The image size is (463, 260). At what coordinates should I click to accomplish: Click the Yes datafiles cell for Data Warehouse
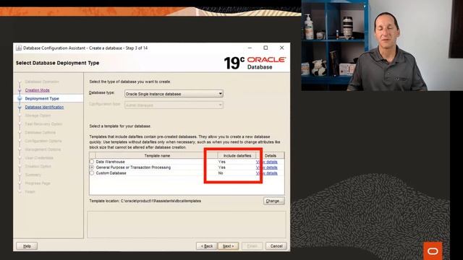point(222,162)
